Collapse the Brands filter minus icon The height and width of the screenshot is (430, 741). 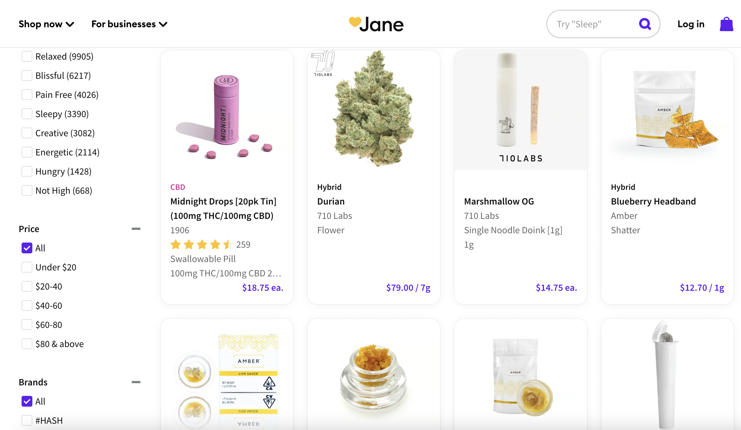(136, 382)
